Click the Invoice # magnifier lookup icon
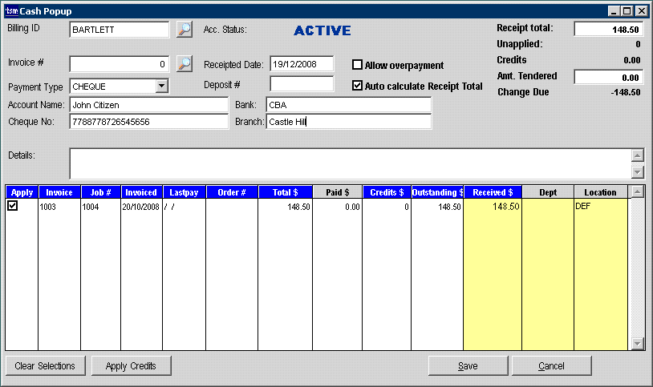Screen dimensions: 653x387 pos(185,63)
